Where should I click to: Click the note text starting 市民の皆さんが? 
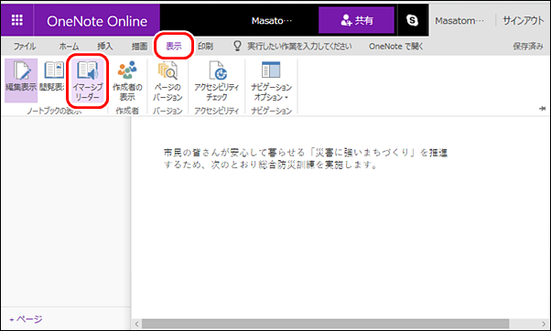[x=306, y=153]
